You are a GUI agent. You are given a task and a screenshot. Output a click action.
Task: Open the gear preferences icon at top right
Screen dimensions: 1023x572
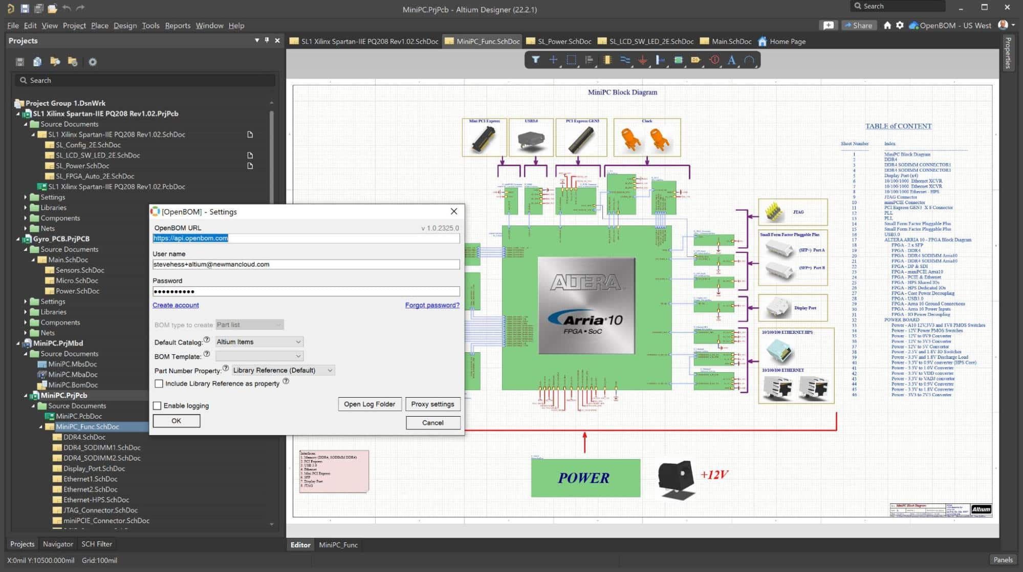tap(900, 25)
